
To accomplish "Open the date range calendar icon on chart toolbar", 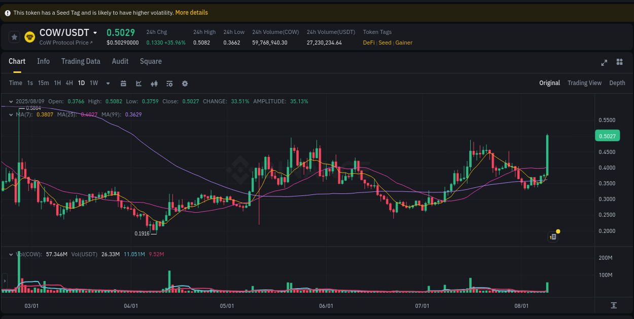I will [x=124, y=83].
